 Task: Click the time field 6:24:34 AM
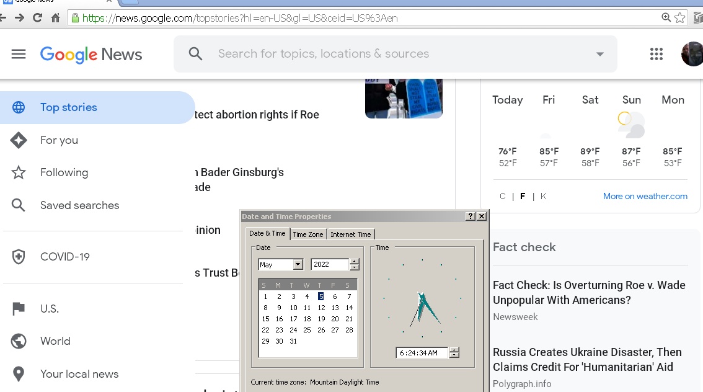(422, 353)
